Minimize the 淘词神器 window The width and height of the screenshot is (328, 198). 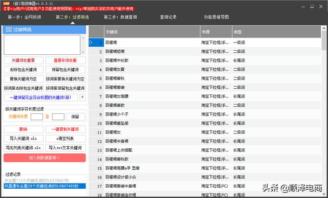click(x=303, y=7)
